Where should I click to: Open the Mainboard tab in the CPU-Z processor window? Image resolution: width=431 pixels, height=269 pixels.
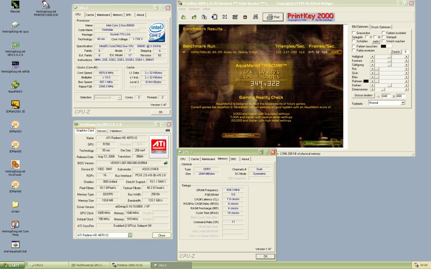click(x=104, y=15)
